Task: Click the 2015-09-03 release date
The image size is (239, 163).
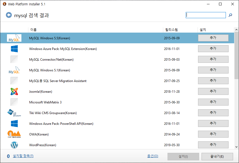Action: click(x=172, y=60)
